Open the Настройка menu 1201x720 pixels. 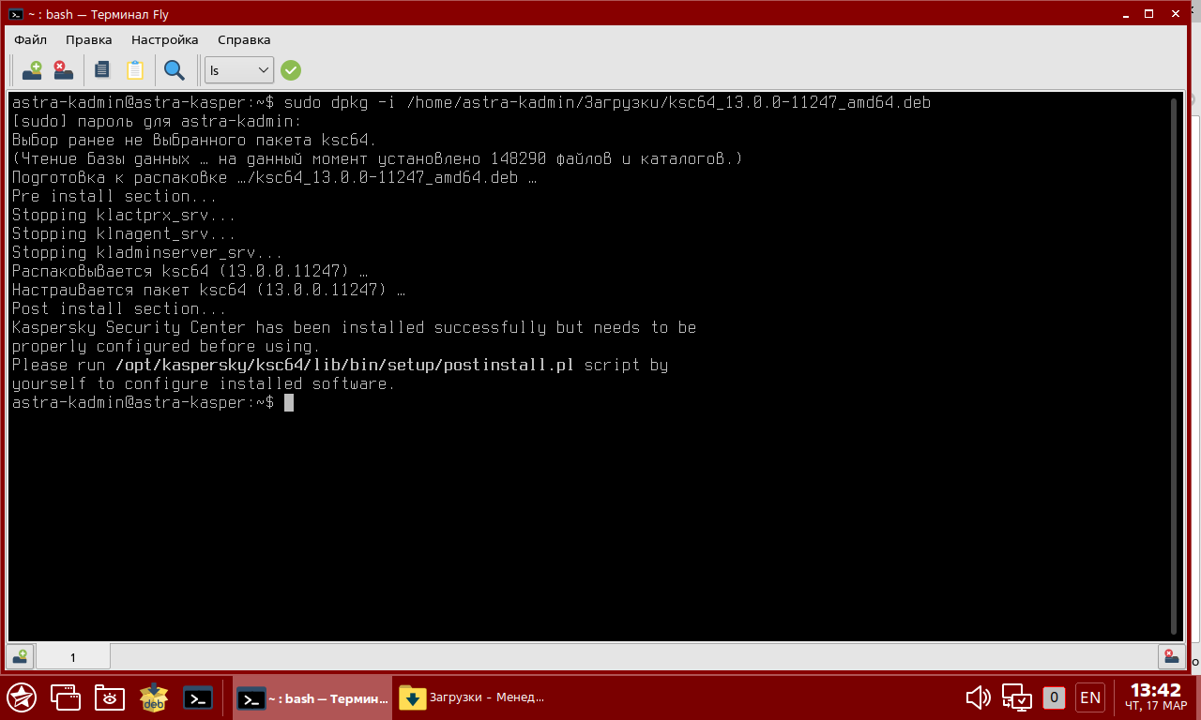pos(165,39)
